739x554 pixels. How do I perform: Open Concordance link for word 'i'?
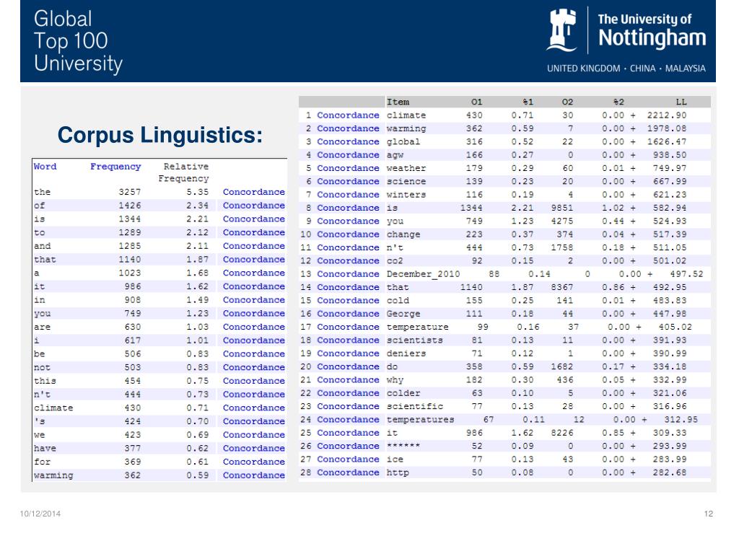coord(253,340)
